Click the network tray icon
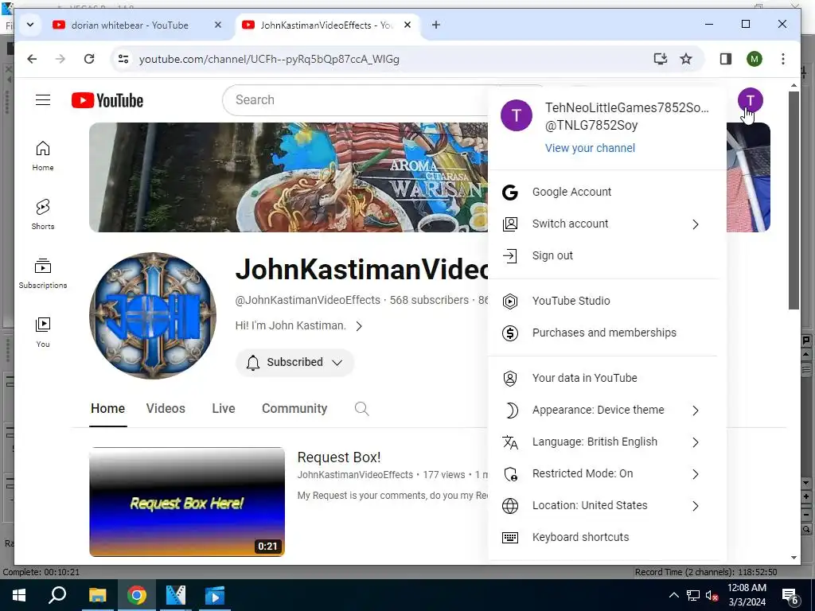Image resolution: width=815 pixels, height=611 pixels. (x=693, y=595)
